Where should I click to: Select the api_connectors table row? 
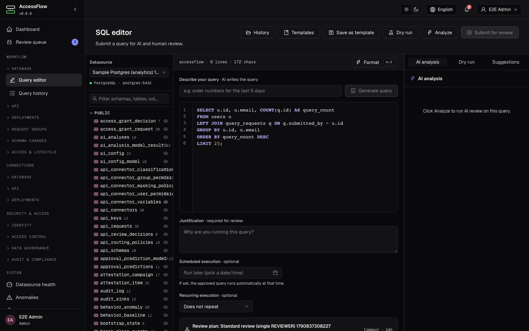point(129,210)
